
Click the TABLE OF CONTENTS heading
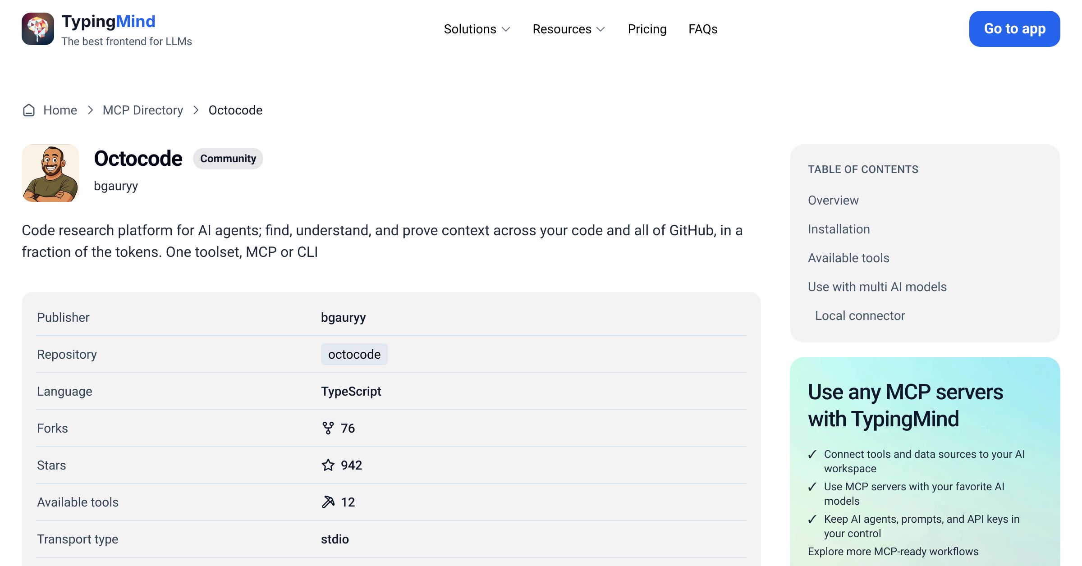(x=863, y=169)
